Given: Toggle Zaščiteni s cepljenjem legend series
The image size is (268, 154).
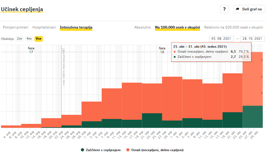Looking at the screenshot, I should coord(101,150).
